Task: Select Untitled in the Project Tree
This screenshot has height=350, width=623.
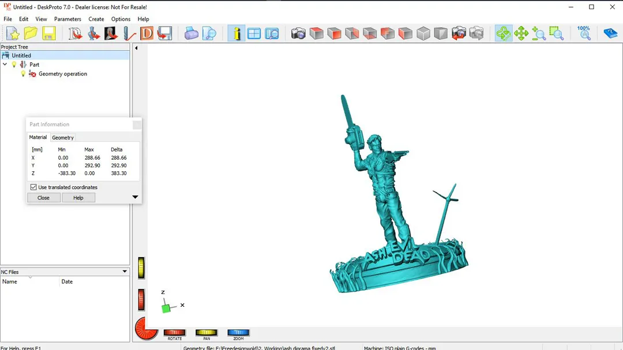Action: [21, 55]
